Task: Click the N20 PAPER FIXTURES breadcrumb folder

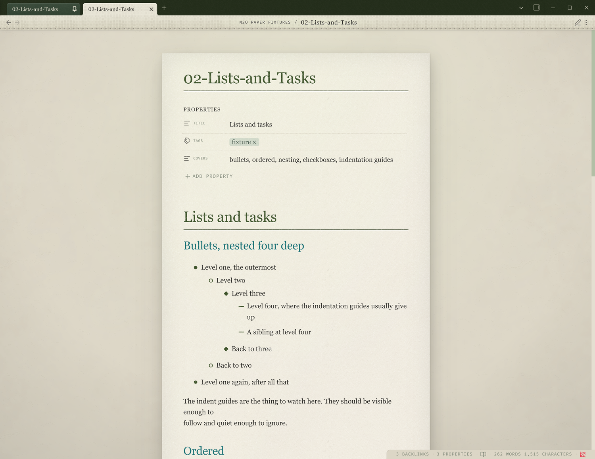Action: [x=265, y=23]
